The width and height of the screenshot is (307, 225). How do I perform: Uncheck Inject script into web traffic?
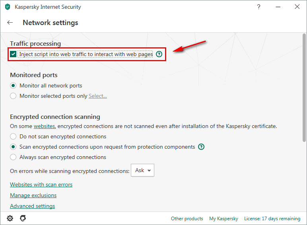point(14,54)
